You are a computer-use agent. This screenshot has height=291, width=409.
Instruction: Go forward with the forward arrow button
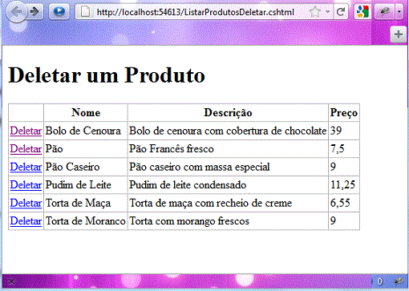35,12
